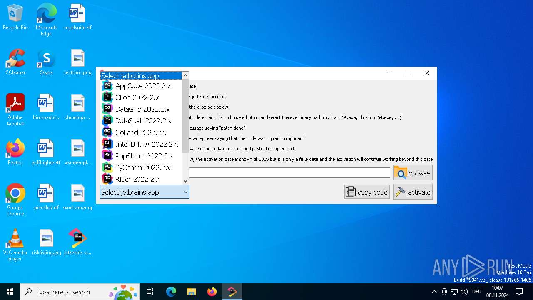Open Task View from taskbar

click(x=150, y=292)
